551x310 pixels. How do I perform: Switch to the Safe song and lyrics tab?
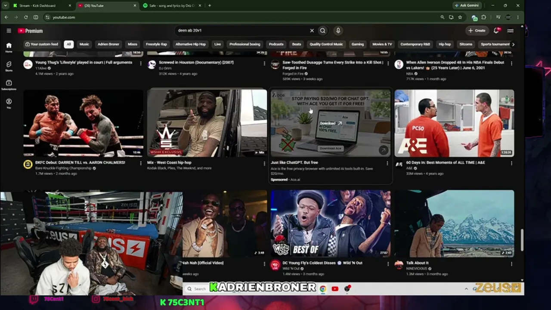click(173, 6)
